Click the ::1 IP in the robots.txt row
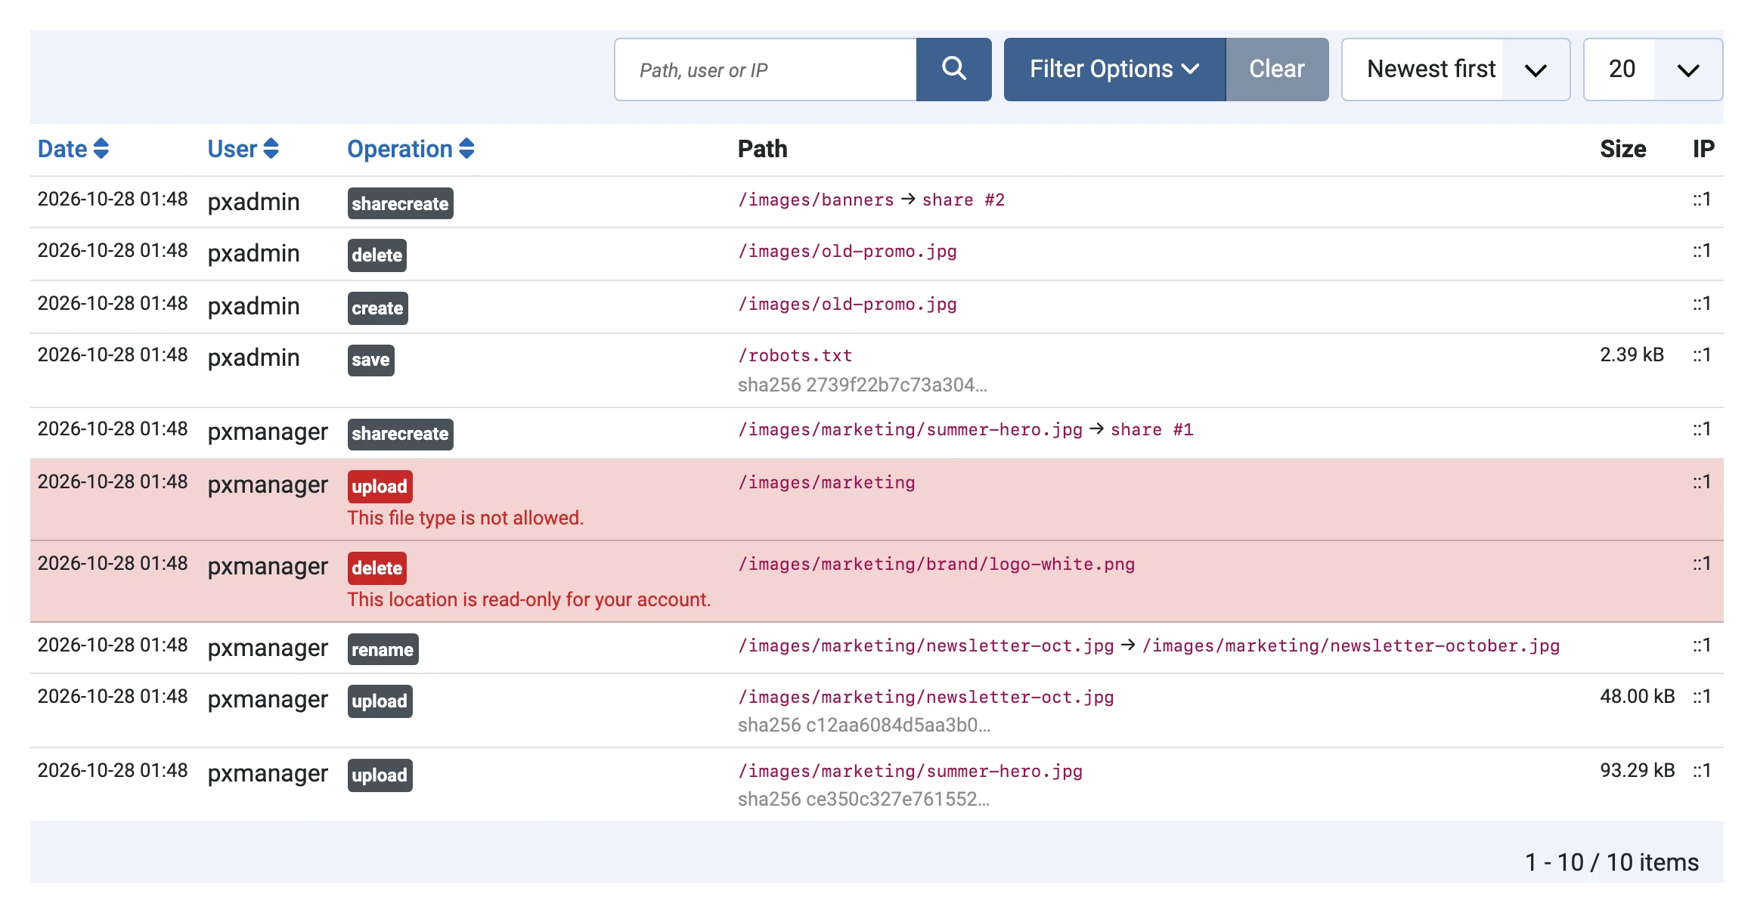The height and width of the screenshot is (913, 1754). (x=1702, y=354)
